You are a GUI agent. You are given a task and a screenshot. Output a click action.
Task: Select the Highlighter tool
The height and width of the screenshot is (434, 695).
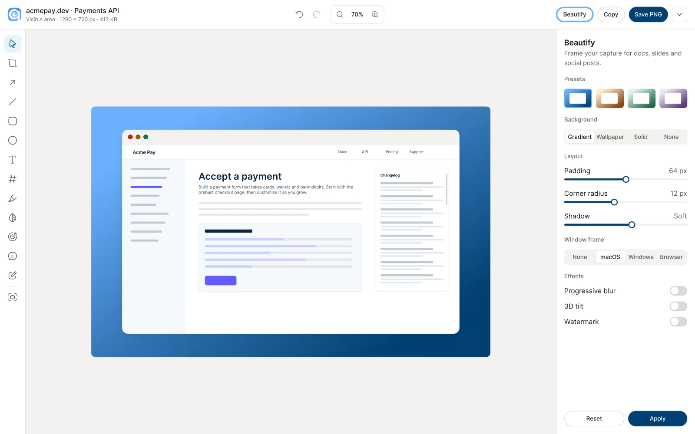(x=13, y=198)
